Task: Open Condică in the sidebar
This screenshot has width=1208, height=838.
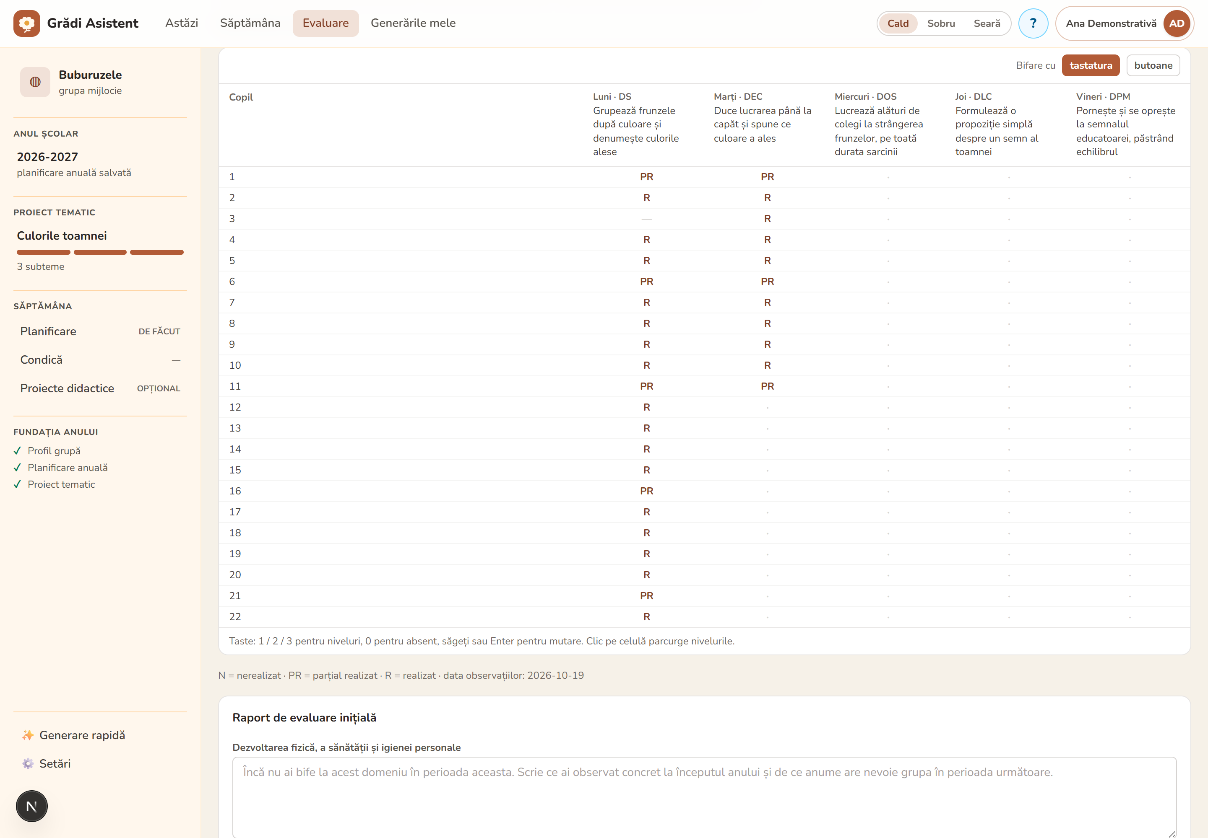Action: point(100,360)
